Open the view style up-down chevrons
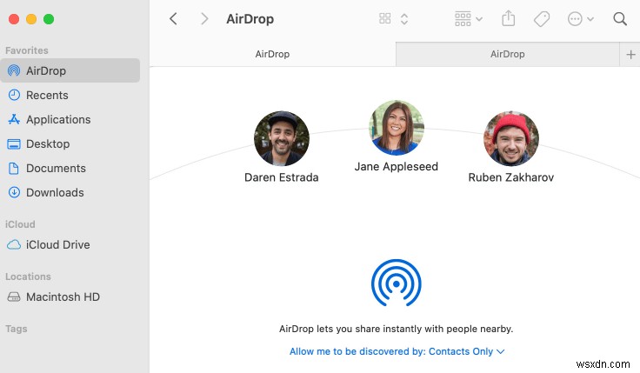This screenshot has width=640, height=373. click(x=404, y=19)
